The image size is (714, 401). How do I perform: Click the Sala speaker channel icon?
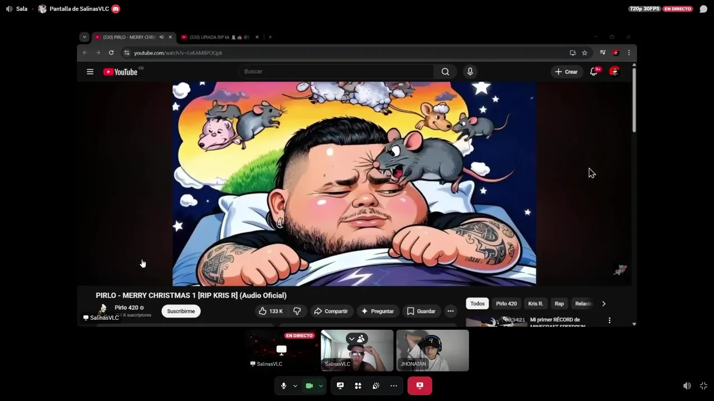tap(9, 9)
